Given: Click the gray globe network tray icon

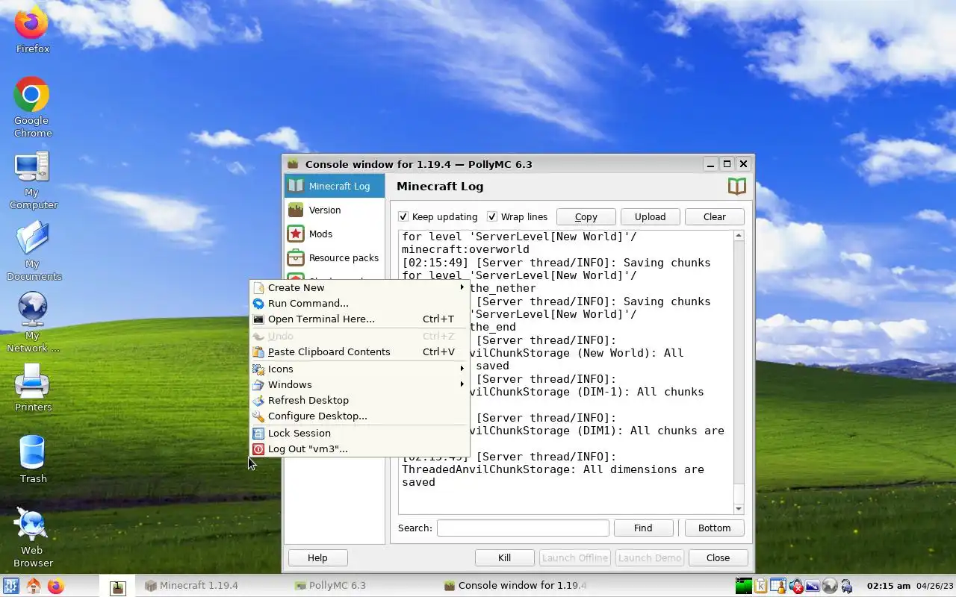Looking at the screenshot, I should click(829, 587).
